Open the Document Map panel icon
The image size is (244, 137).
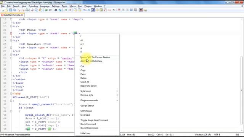point(101,10)
